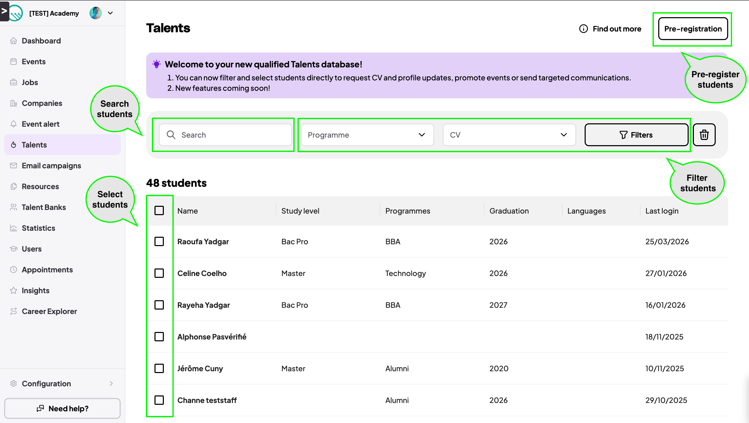Click the trash icon to clear filters
Image resolution: width=749 pixels, height=423 pixels.
point(704,135)
